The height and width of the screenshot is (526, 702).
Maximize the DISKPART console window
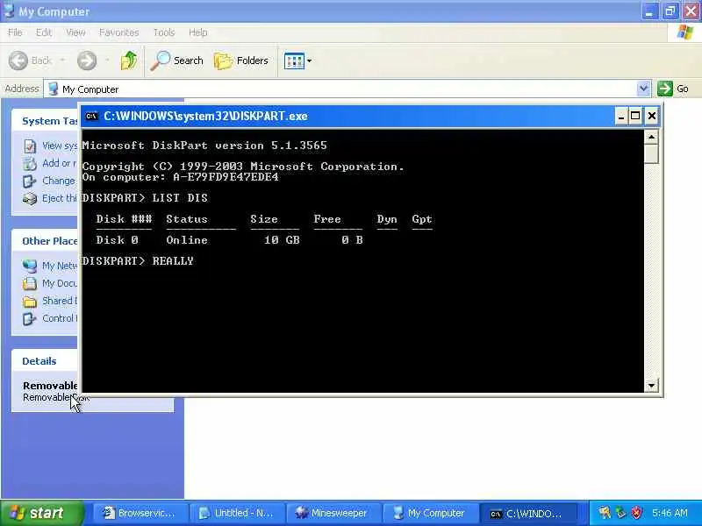click(635, 117)
